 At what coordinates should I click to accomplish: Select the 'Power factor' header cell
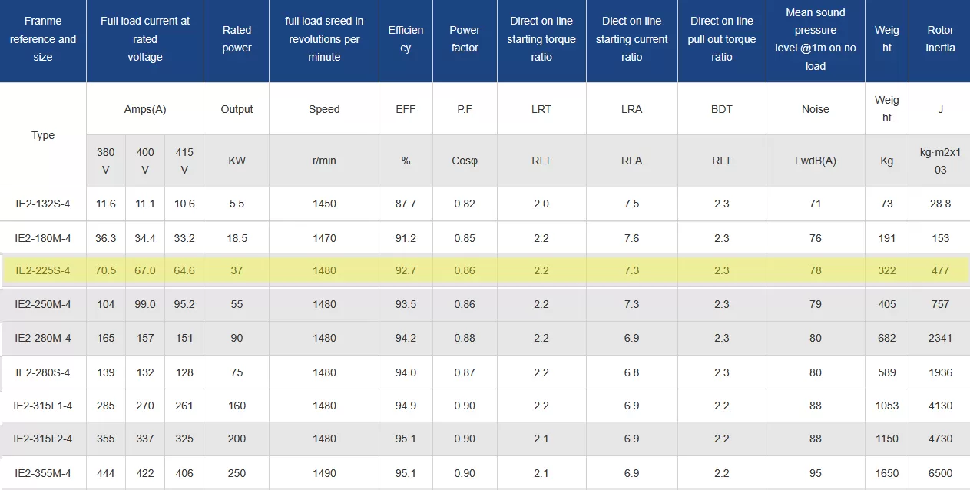tap(465, 39)
